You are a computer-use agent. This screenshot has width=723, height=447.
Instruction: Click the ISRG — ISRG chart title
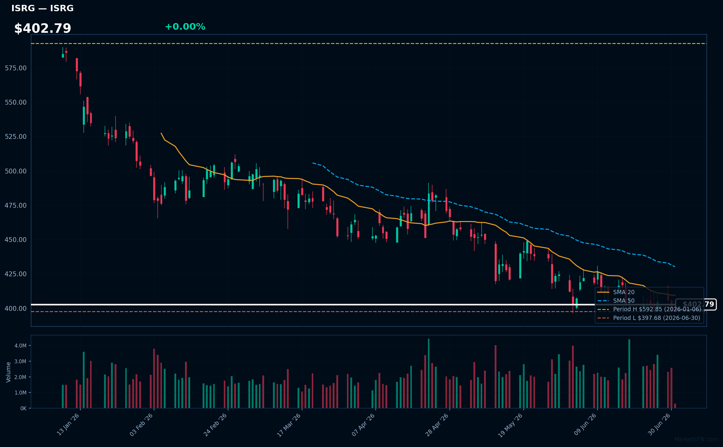[x=42, y=8]
